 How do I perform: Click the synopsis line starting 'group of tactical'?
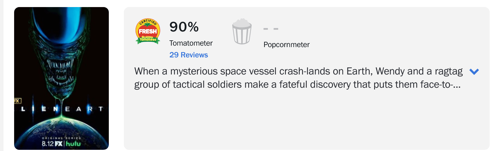point(297,84)
